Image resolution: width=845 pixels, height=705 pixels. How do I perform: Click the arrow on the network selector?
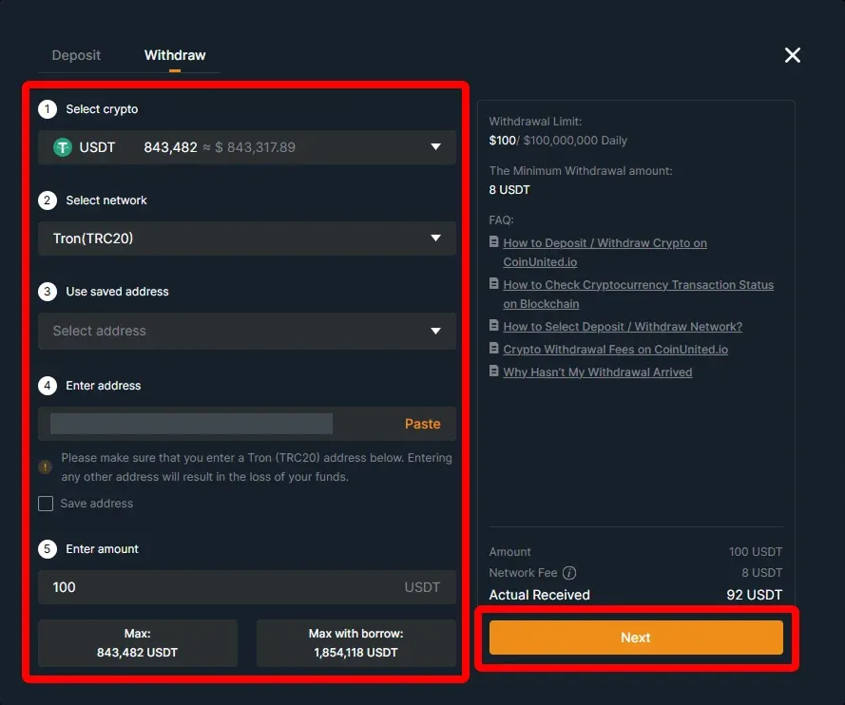(435, 238)
